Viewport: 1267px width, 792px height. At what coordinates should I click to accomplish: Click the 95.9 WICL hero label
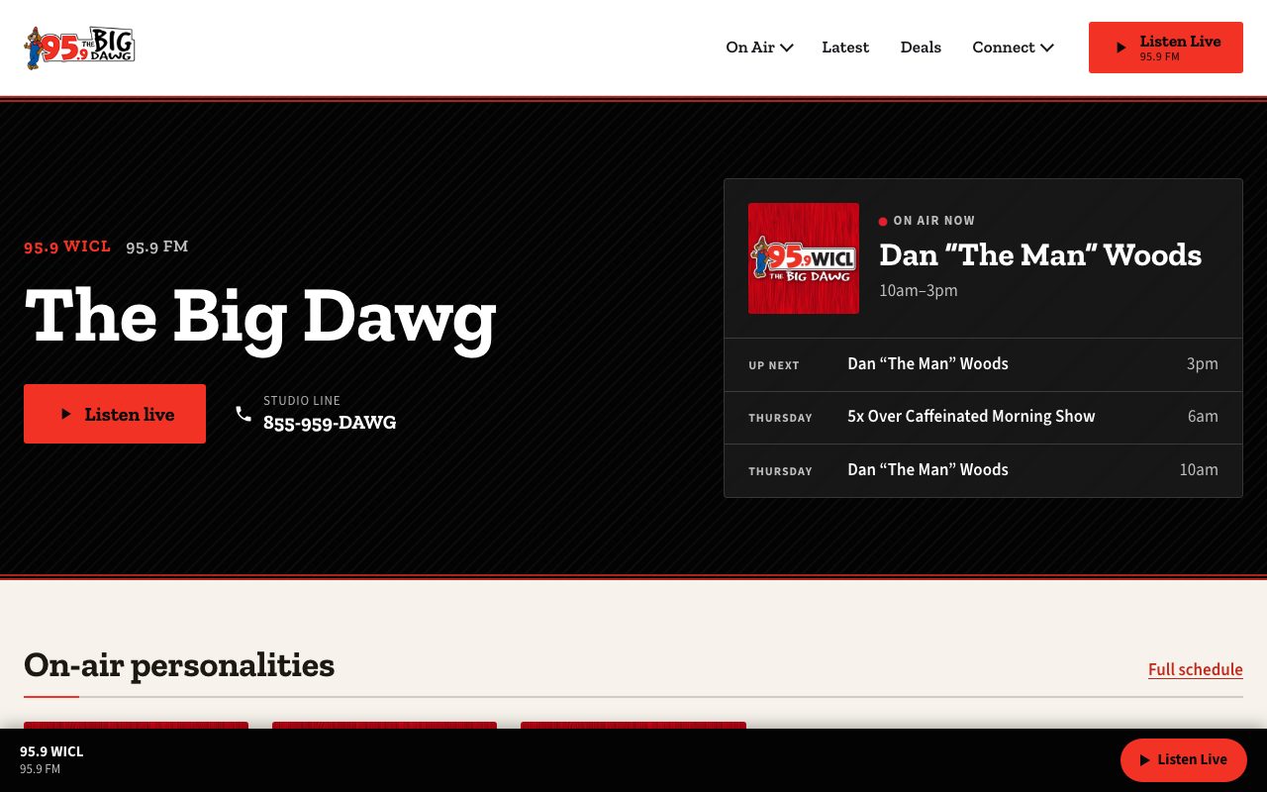pos(67,247)
